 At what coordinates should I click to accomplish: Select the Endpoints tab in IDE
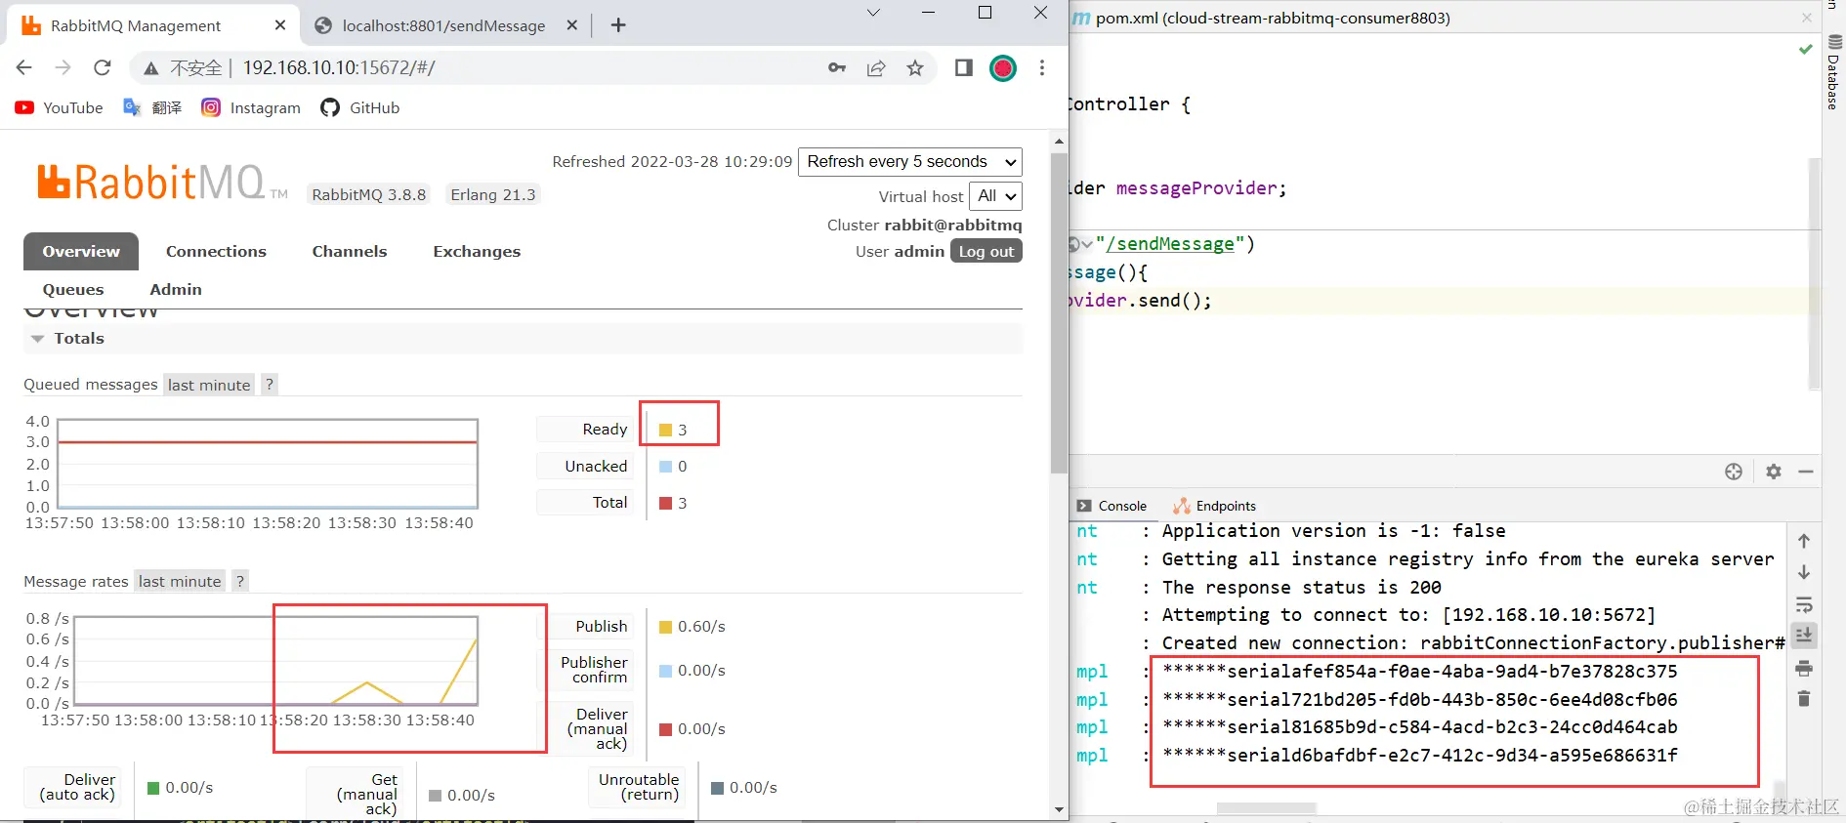pos(1214,506)
